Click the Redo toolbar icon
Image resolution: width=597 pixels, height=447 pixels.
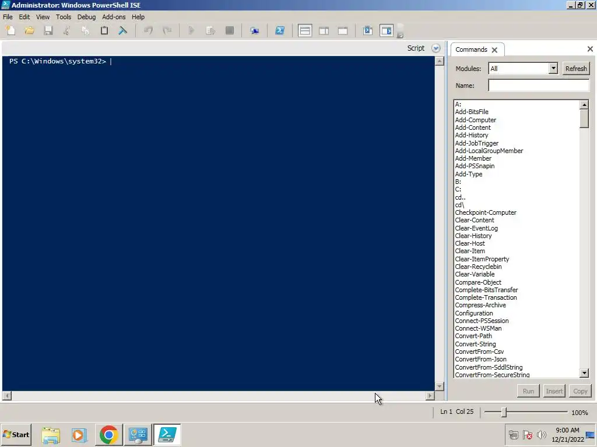[167, 30]
